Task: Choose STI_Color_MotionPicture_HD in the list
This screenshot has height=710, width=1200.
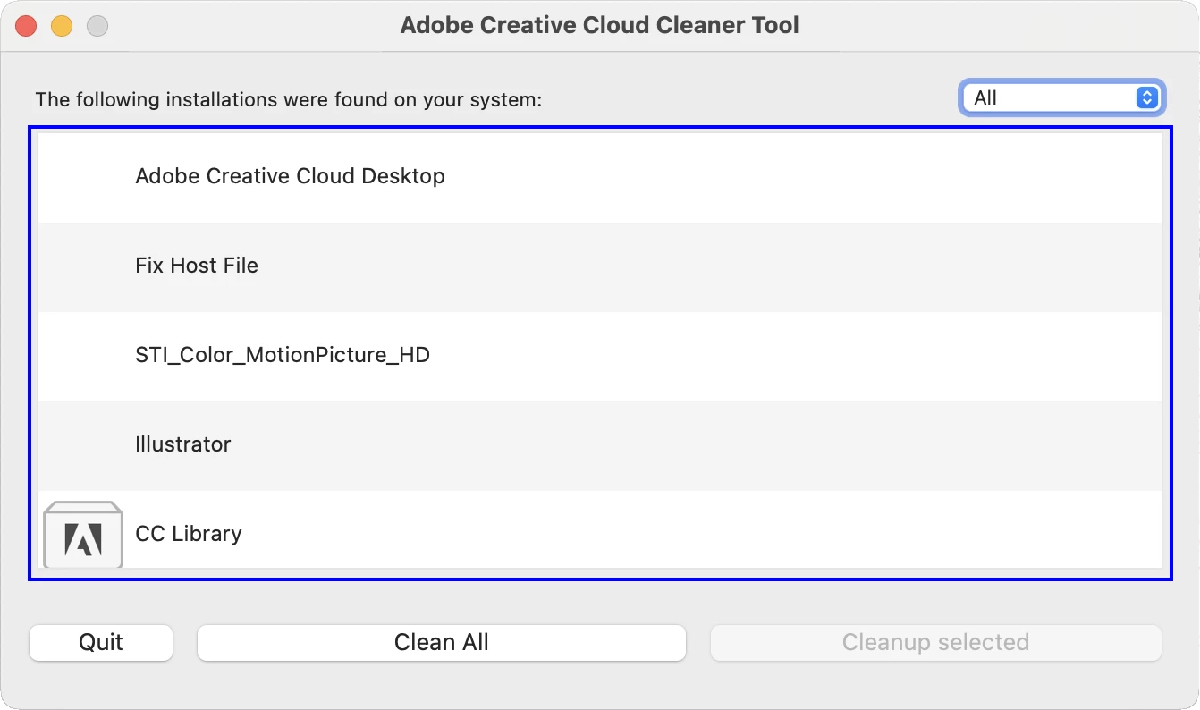Action: pyautogui.click(x=599, y=356)
